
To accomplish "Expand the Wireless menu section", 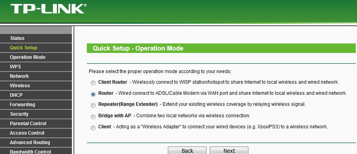I will coord(36,86).
